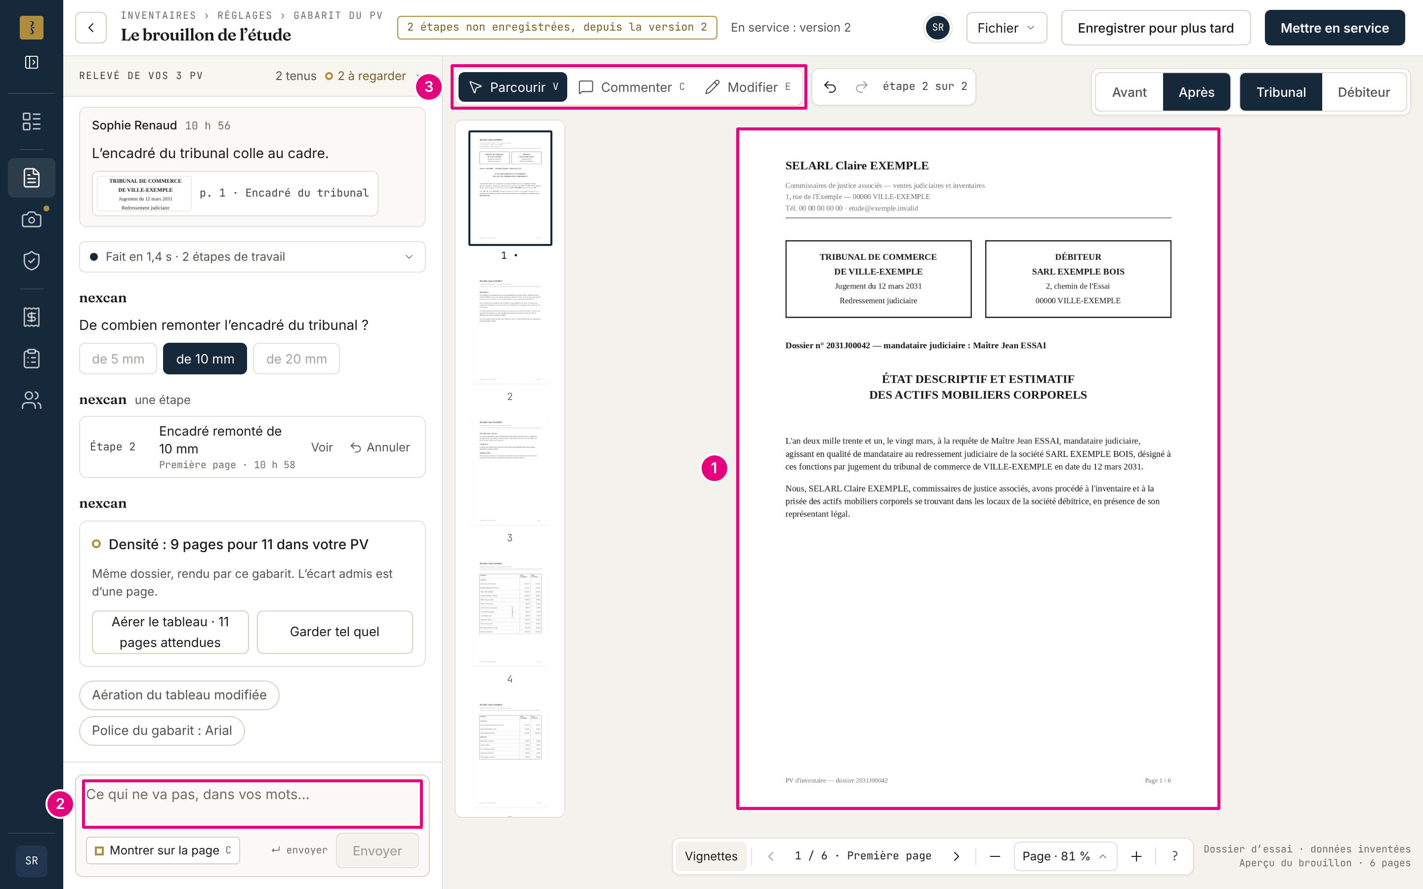This screenshot has height=889, width=1423.
Task: Select the Tribunal view
Action: pyautogui.click(x=1281, y=92)
